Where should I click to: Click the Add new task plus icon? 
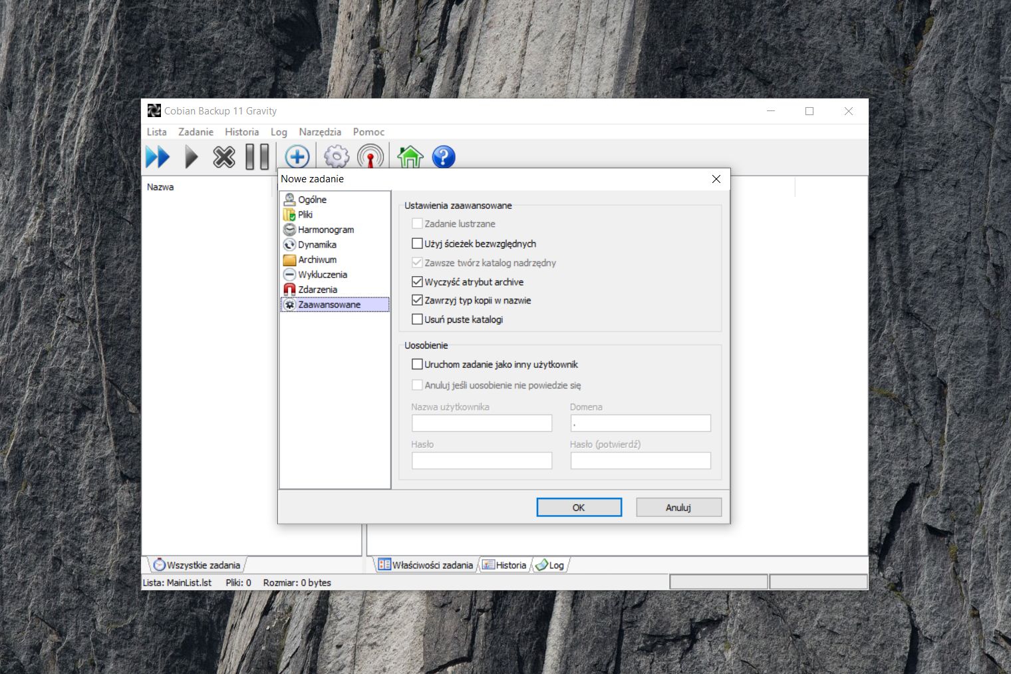tap(297, 157)
